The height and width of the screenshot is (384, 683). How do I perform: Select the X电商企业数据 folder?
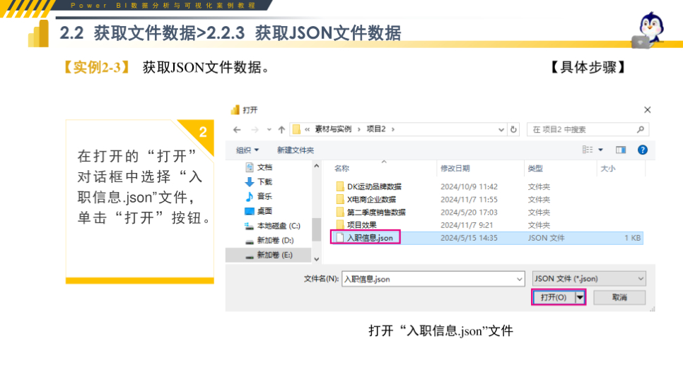tap(372, 200)
